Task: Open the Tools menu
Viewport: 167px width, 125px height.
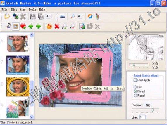Action: (32, 10)
